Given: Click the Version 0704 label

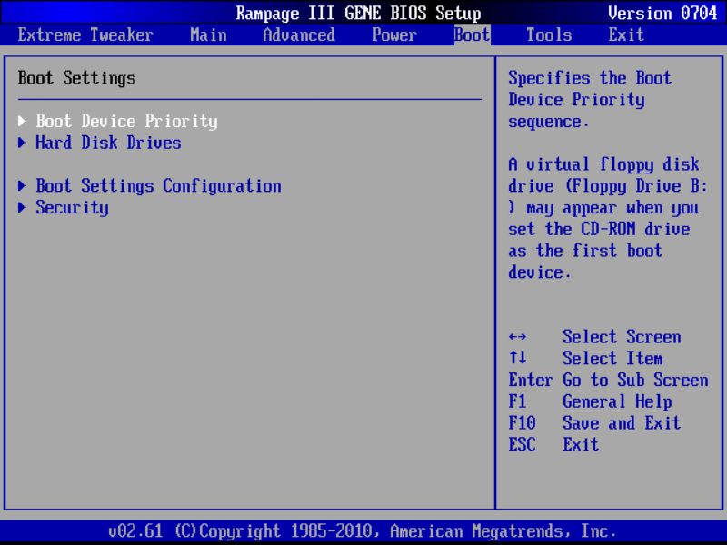Looking at the screenshot, I should (x=662, y=13).
